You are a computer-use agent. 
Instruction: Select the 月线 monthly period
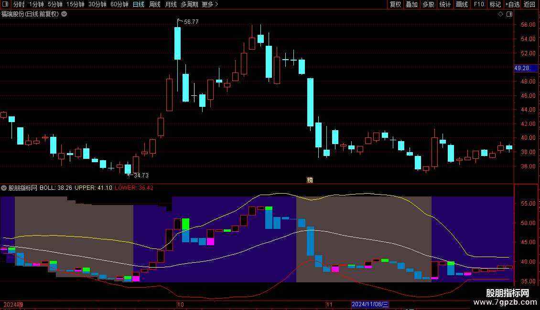click(171, 4)
